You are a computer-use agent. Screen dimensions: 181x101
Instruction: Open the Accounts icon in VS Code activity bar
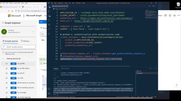[x=49, y=89]
